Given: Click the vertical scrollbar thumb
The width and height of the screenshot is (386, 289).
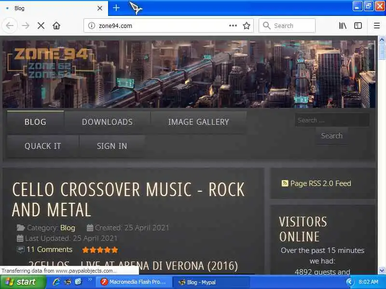Looking at the screenshot, I should tap(382, 51).
